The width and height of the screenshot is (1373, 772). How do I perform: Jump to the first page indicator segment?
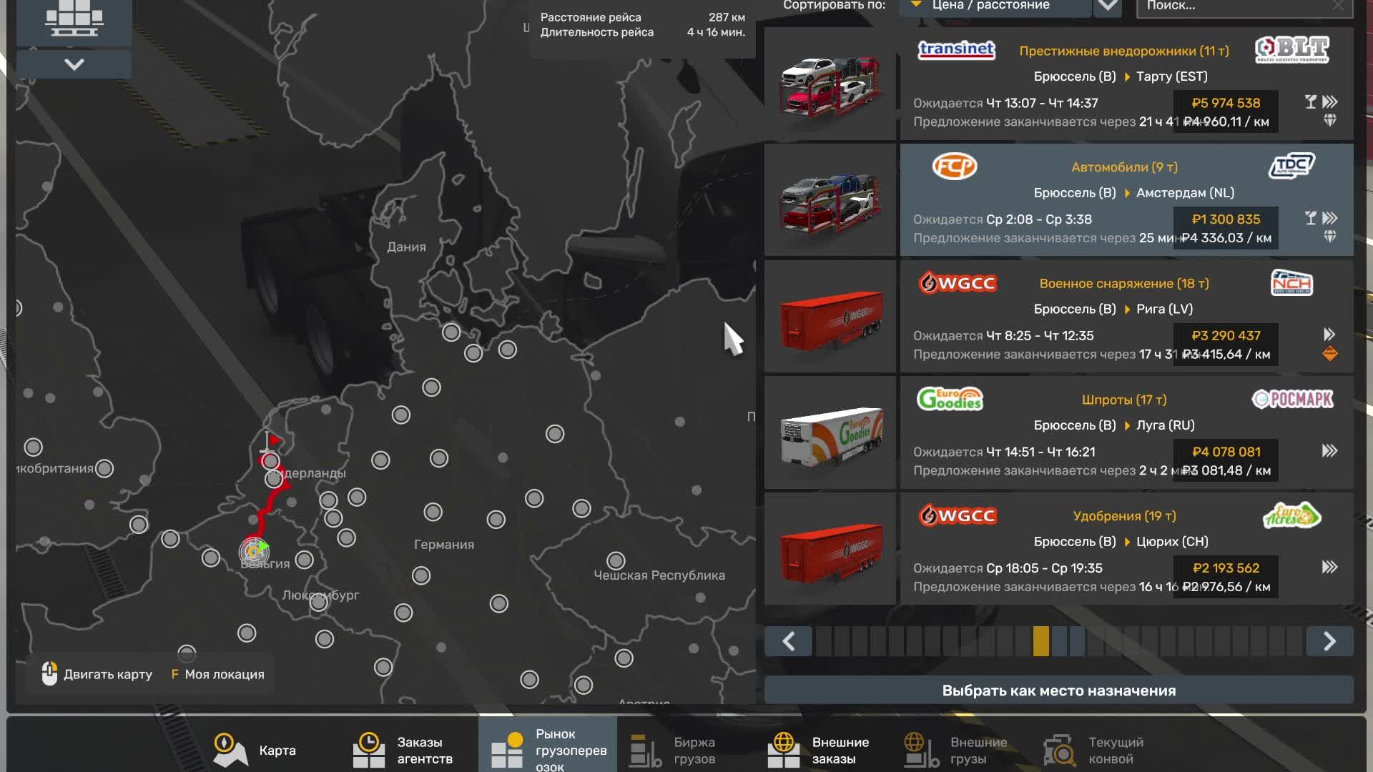(824, 641)
